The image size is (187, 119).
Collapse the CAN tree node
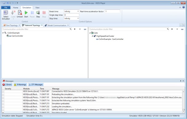click(x=90, y=33)
